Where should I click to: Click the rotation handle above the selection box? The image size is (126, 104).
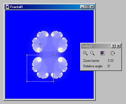pyautogui.click(x=40, y=44)
